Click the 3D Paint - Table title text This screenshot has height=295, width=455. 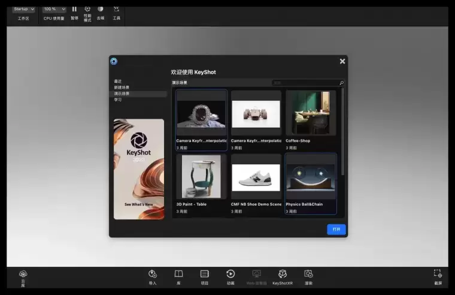point(191,204)
